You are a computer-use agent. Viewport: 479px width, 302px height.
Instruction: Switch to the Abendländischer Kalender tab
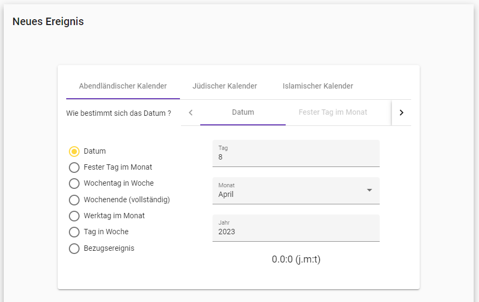click(x=123, y=86)
